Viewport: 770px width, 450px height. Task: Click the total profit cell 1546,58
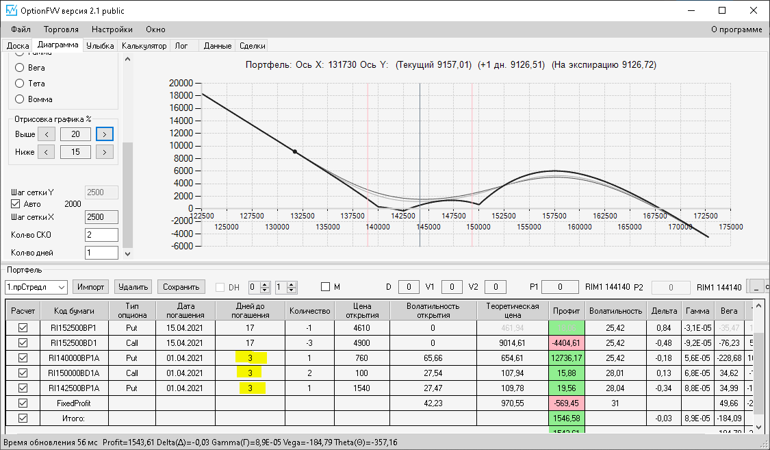pos(566,418)
